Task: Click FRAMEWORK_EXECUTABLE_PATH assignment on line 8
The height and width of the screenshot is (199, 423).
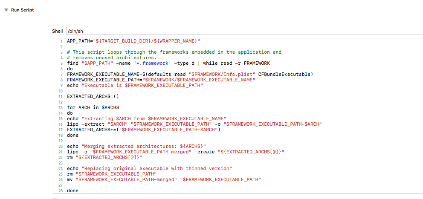Action: 161,80
